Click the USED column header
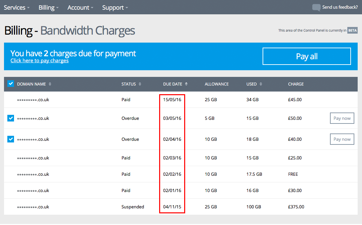362x225 pixels. click(252, 84)
